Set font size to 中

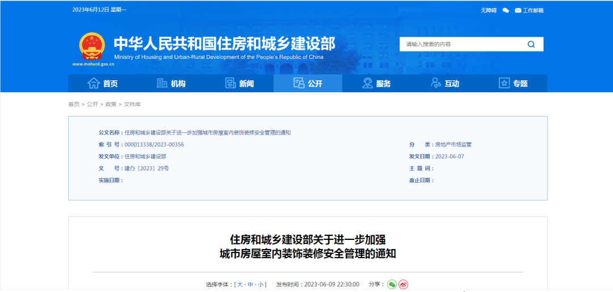(250, 284)
